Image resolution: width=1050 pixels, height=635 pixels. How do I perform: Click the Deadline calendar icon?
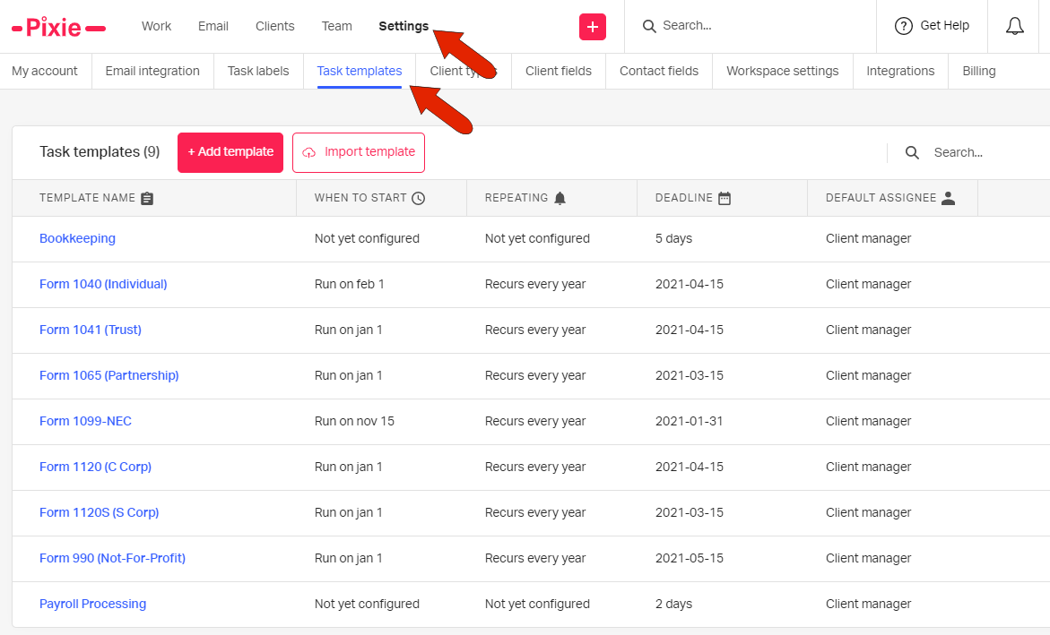(725, 198)
